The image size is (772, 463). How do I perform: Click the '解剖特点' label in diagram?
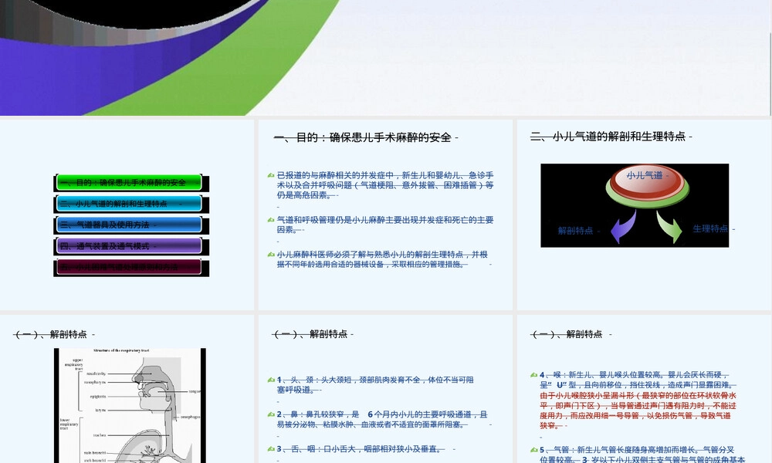575,231
